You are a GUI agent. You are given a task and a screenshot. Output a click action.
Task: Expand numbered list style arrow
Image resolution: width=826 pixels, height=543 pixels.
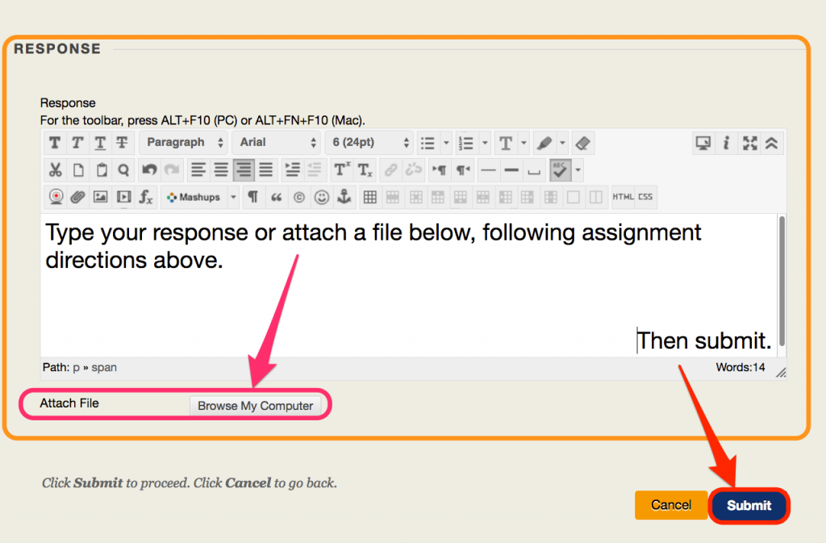485,143
